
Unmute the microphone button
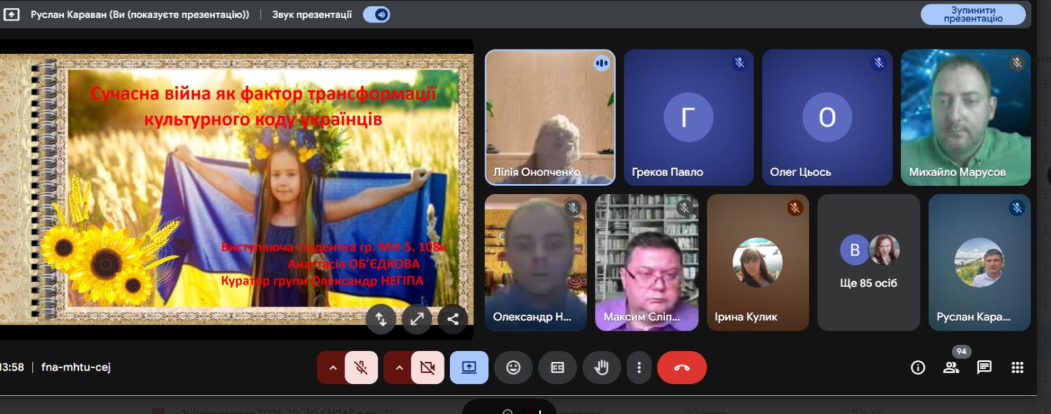(361, 367)
